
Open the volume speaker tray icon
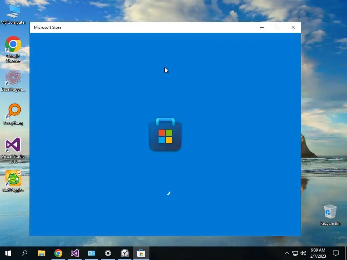pyautogui.click(x=303, y=253)
